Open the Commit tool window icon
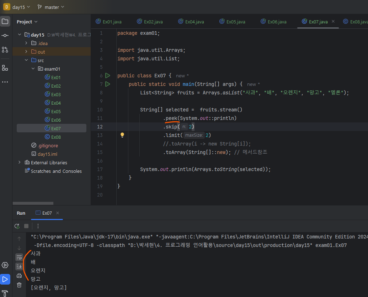This screenshot has width=368, height=297. click(x=5, y=35)
